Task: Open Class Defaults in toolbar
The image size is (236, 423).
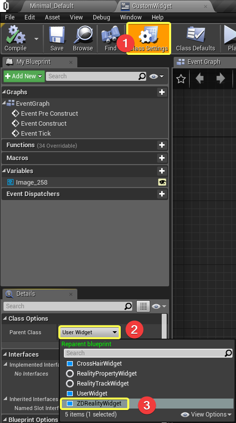Action: point(196,38)
